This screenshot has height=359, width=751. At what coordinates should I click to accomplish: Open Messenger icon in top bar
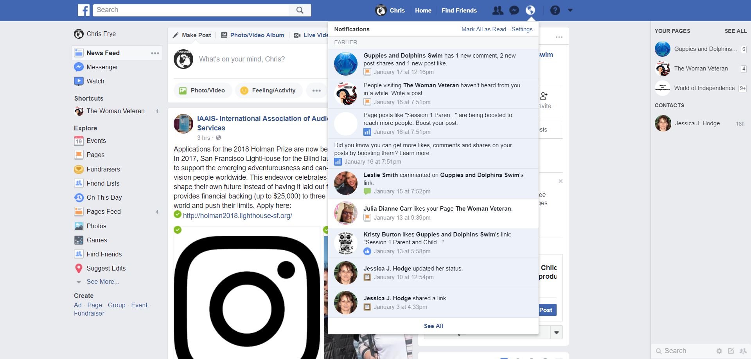(x=514, y=11)
